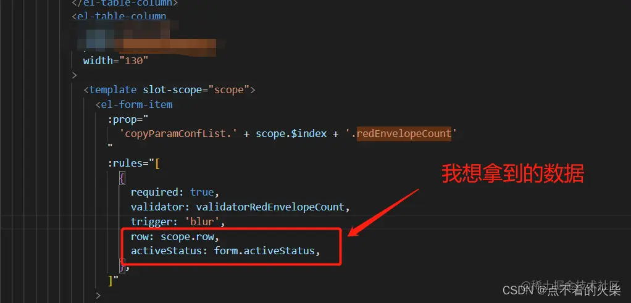Click the closing ]" bracket line
Image resolution: width=631 pixels, height=303 pixels.
pos(113,280)
